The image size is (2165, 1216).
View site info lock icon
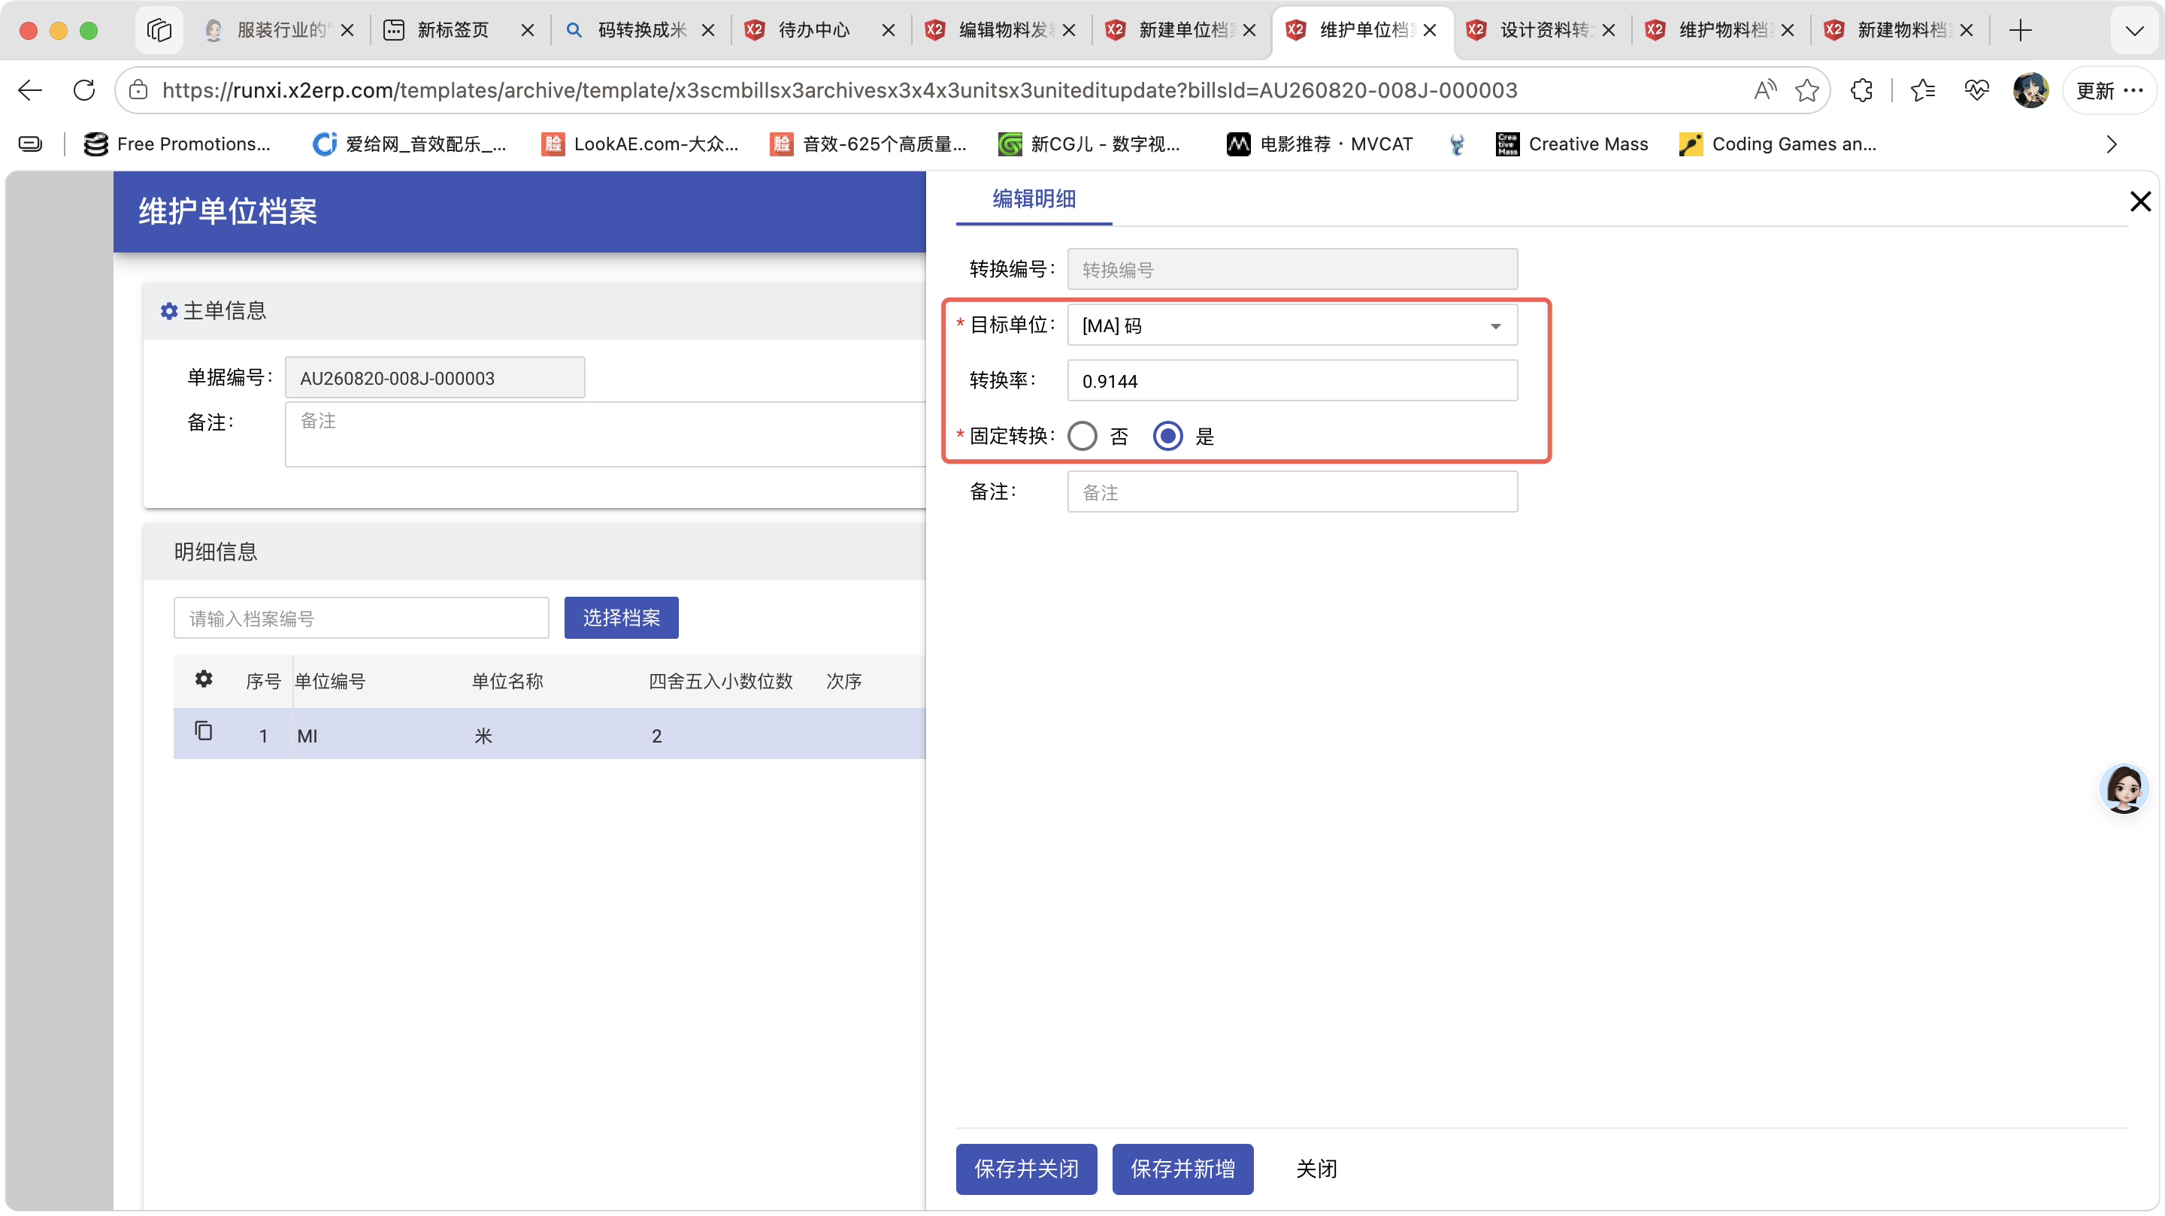click(x=138, y=90)
